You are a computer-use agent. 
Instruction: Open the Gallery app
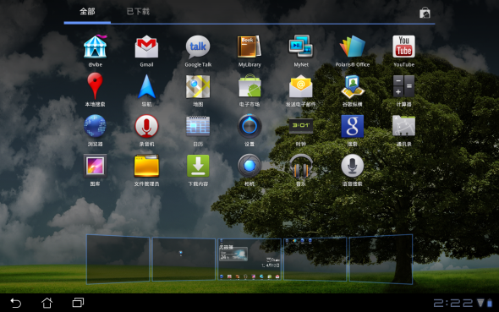click(96, 166)
